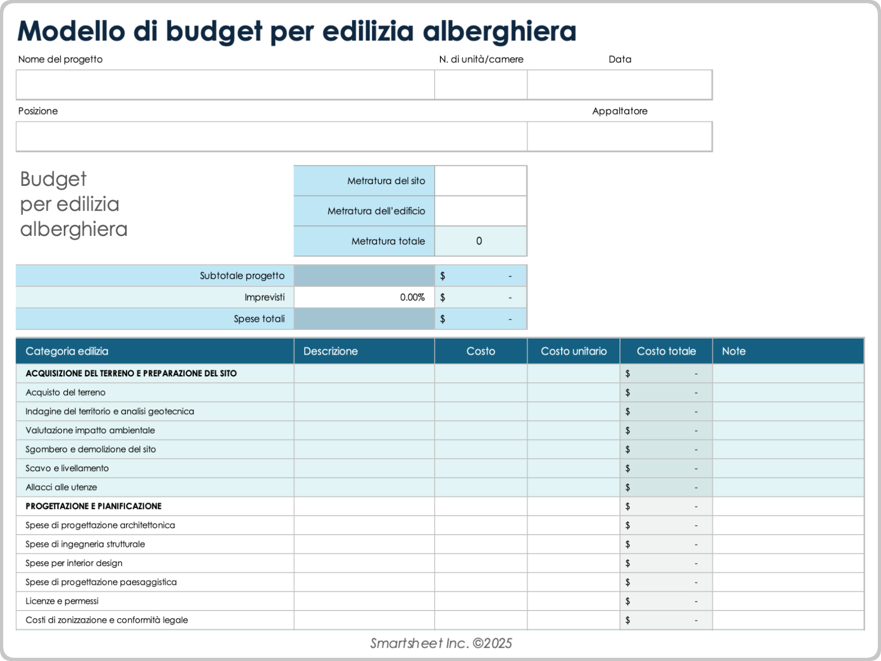Select the N. di unità/camere field
The image size is (881, 661).
click(480, 85)
